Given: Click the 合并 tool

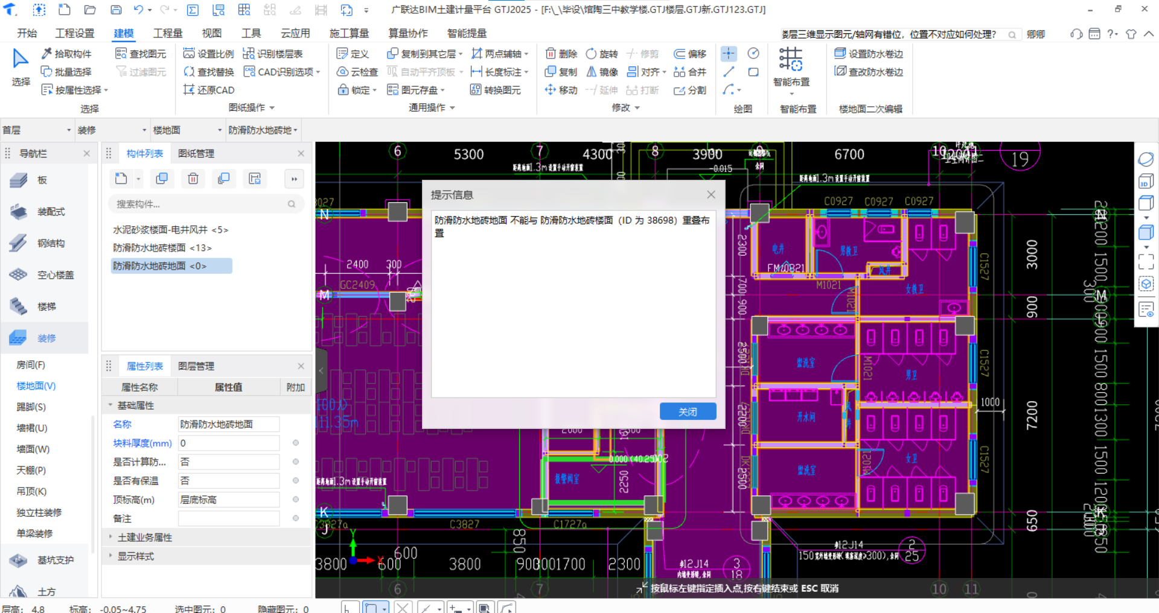Looking at the screenshot, I should (690, 72).
